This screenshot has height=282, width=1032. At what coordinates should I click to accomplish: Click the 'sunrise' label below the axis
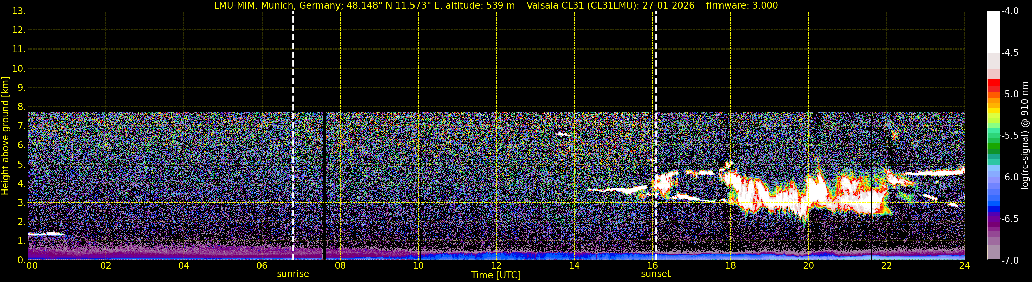coord(293,273)
